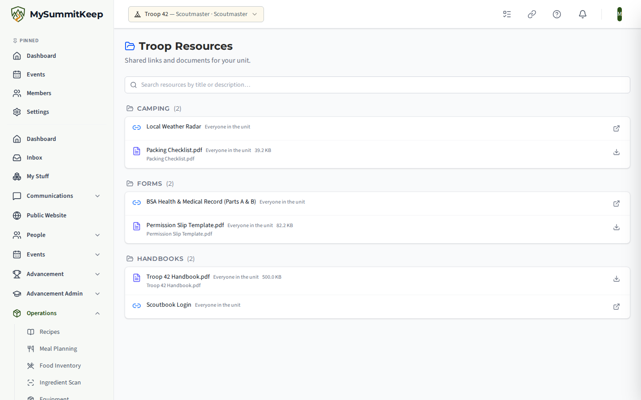Expand the Events section chevron
641x400 pixels.
pyautogui.click(x=97, y=255)
